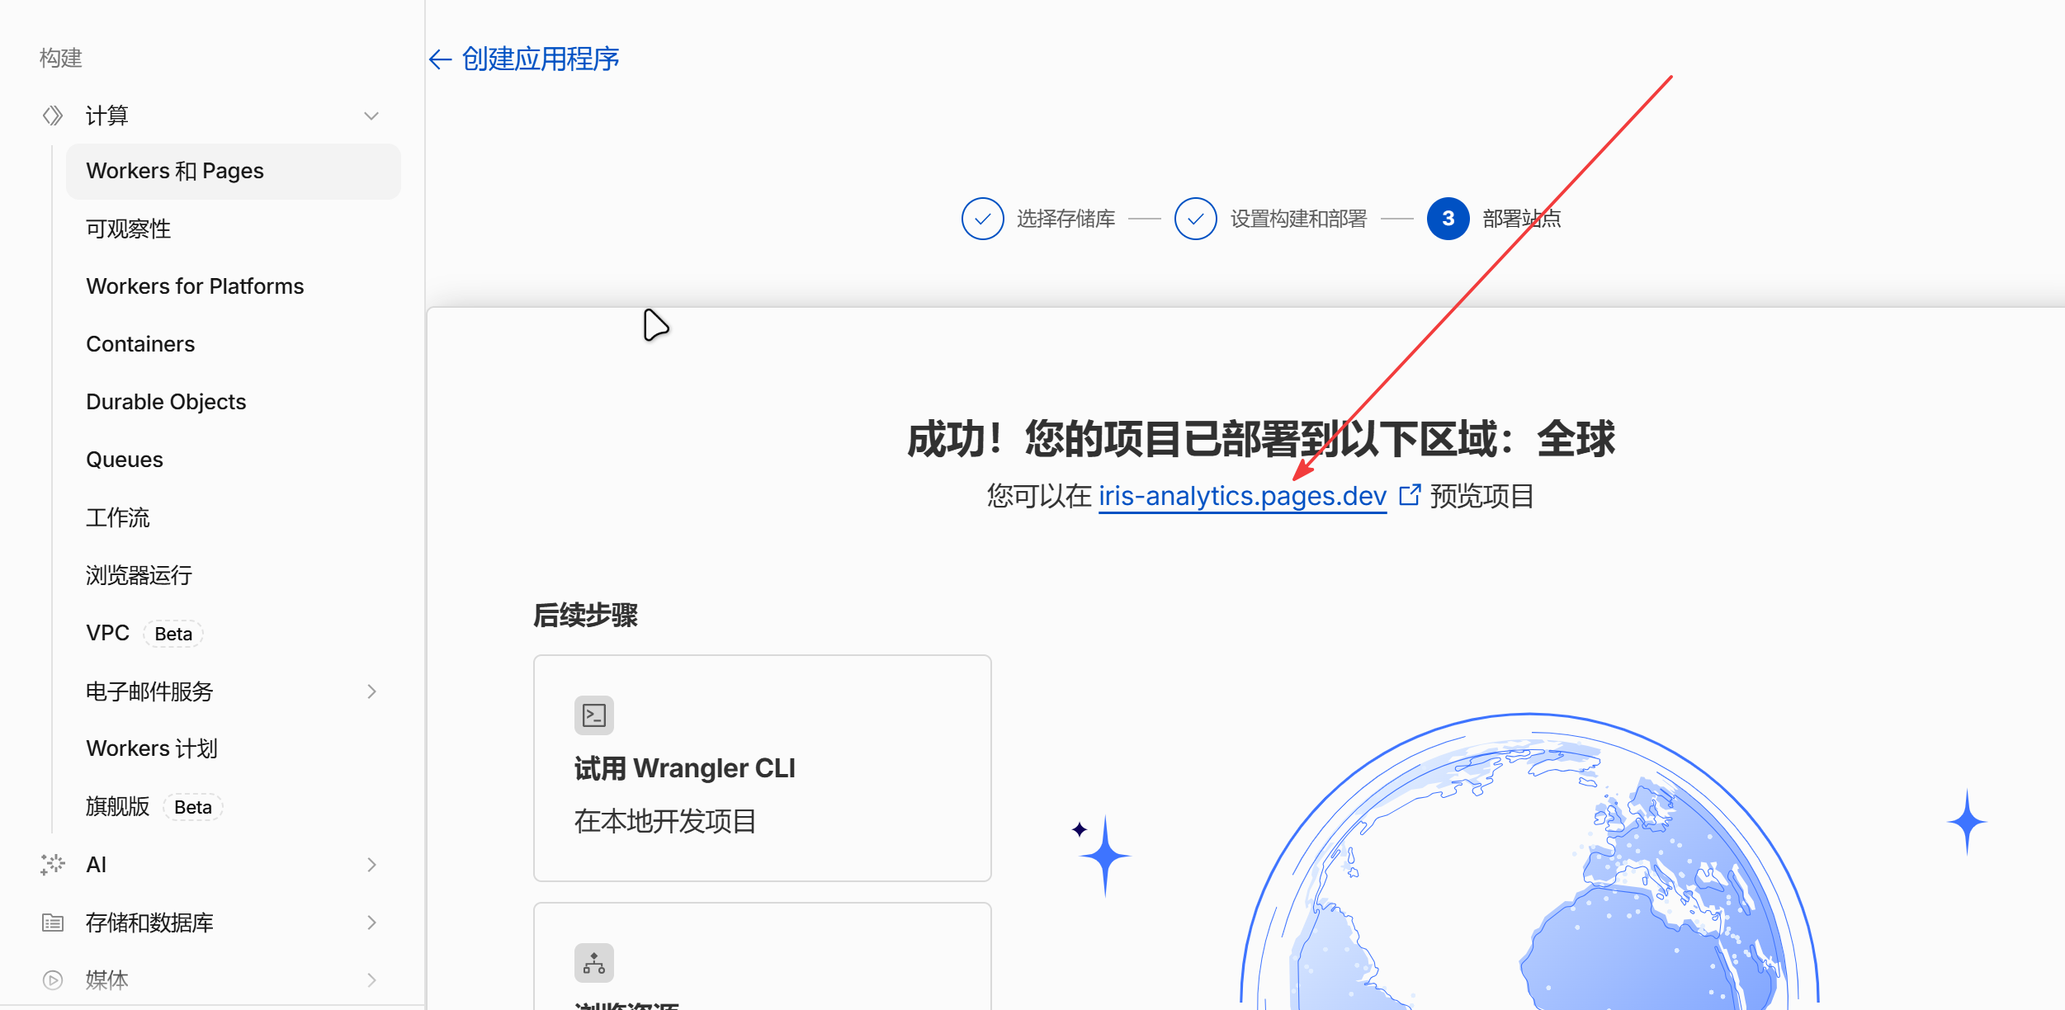Collapse the 计算 section chevron
Image resolution: width=2065 pixels, height=1010 pixels.
371,116
